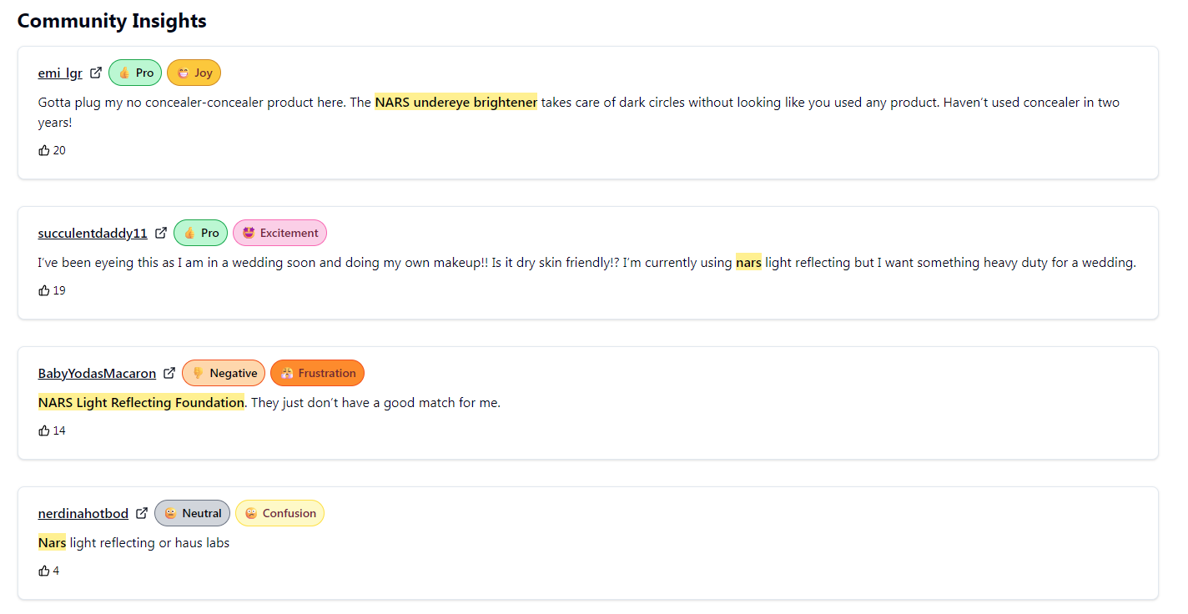Click thumbs-up icon with 19 likes
Image resolution: width=1188 pixels, height=614 pixels.
(44, 290)
